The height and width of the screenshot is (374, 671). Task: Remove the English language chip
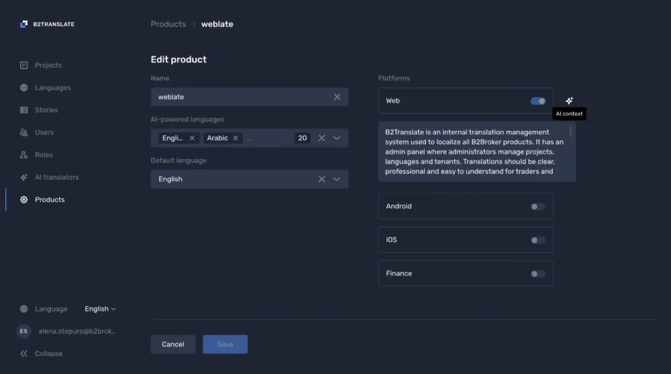pyautogui.click(x=192, y=138)
